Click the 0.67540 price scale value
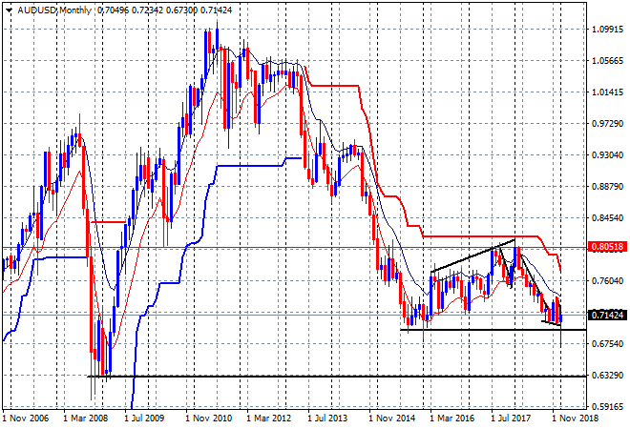Screen dimensions: 630x429 [x=608, y=344]
